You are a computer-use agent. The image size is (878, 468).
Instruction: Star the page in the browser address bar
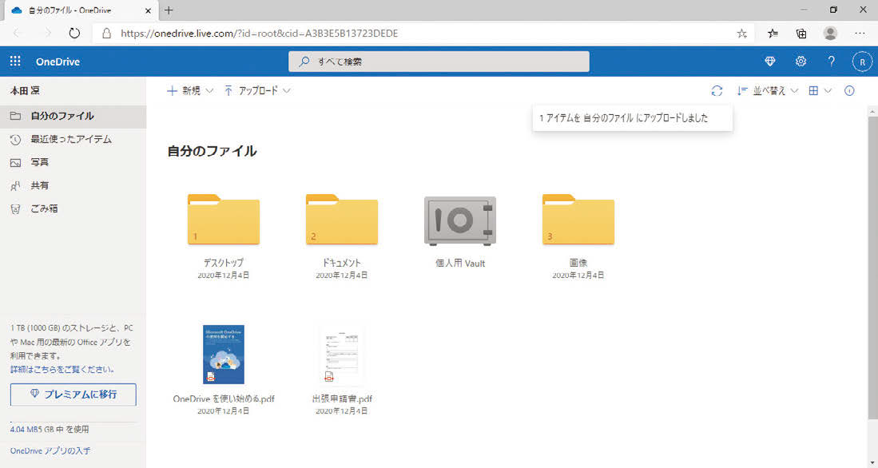pyautogui.click(x=741, y=34)
